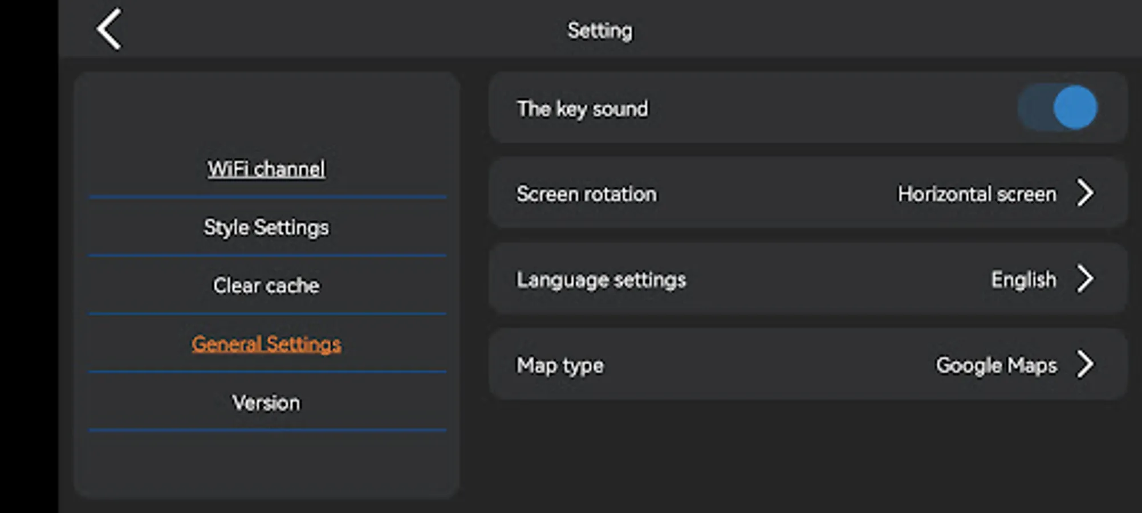
Task: Expand the Language settings chevron
Action: click(x=1086, y=279)
